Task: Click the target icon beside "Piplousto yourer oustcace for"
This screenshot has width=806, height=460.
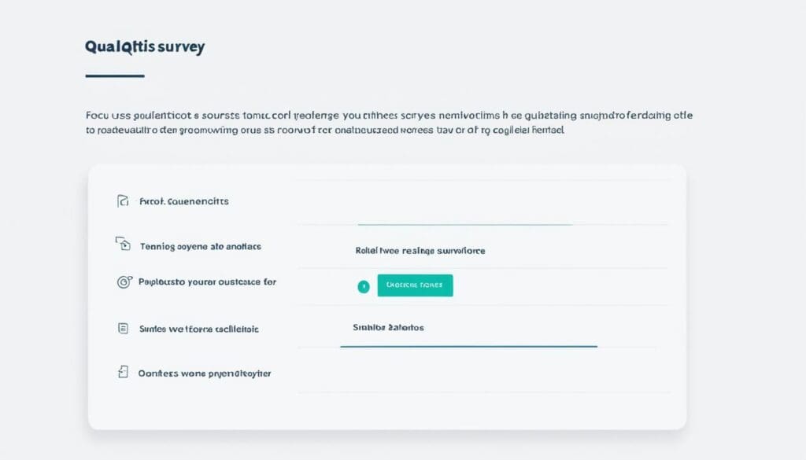Action: tap(123, 282)
